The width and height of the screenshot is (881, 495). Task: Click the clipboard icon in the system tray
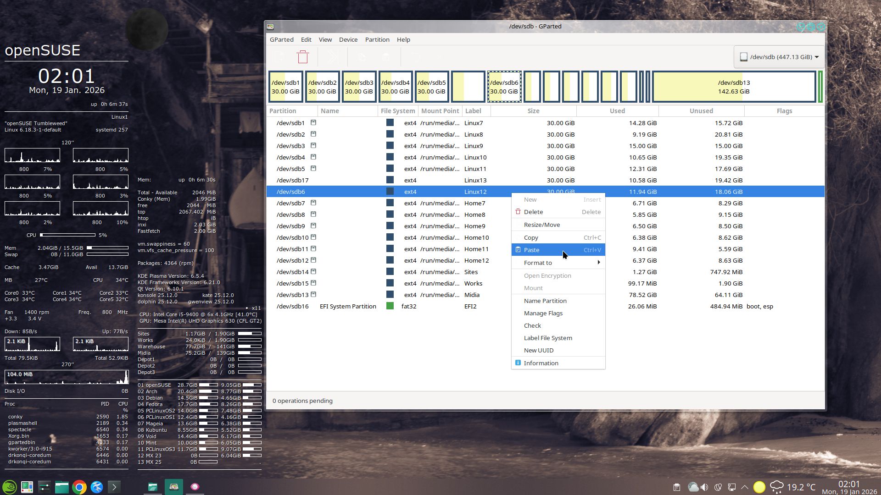[x=677, y=487]
